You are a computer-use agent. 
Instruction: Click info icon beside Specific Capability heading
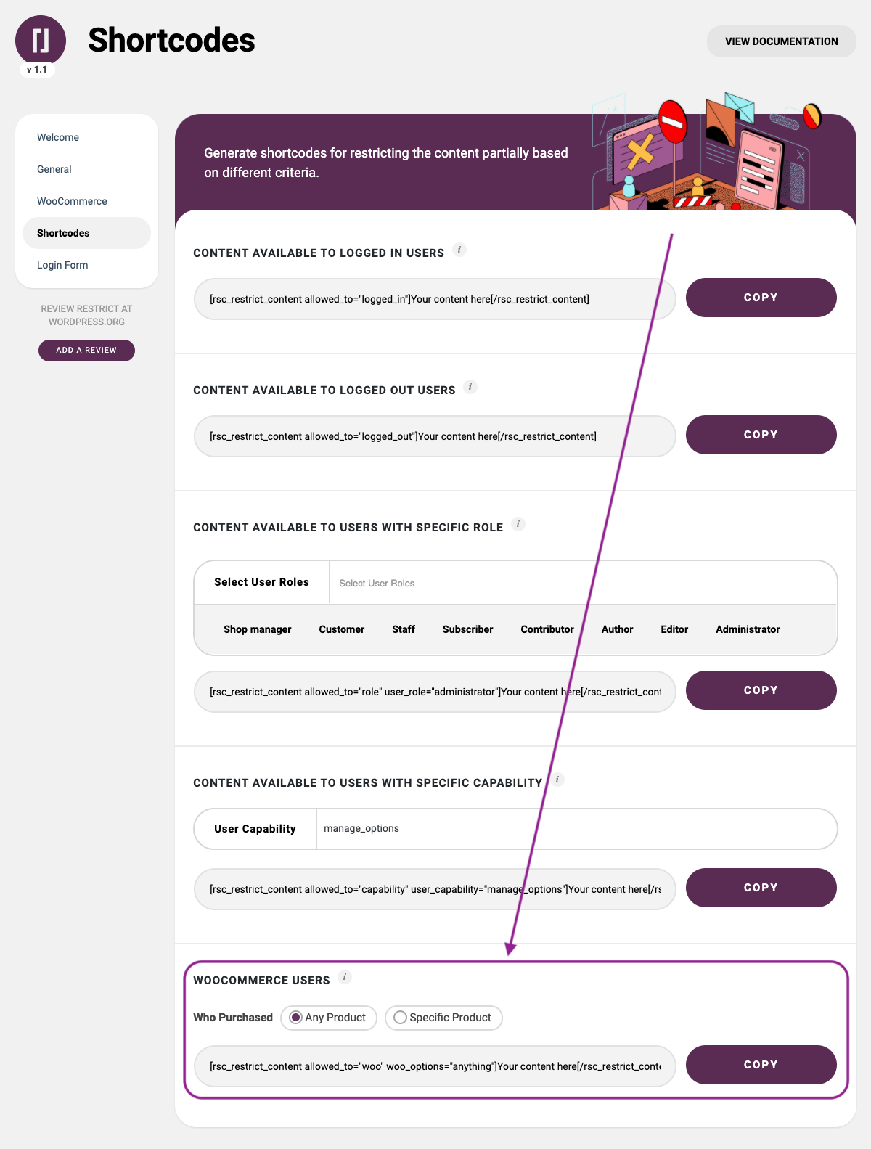pos(557,780)
